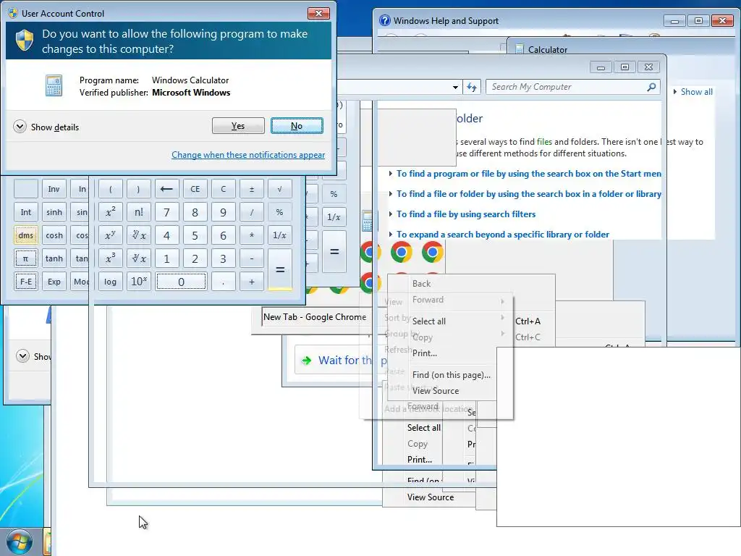This screenshot has height=556, width=741.
Task: Click the tanh key
Action: [54, 258]
